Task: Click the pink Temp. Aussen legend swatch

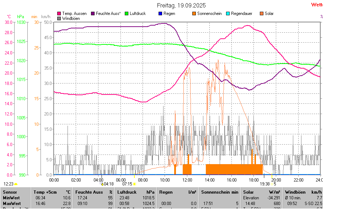Action: (59, 13)
